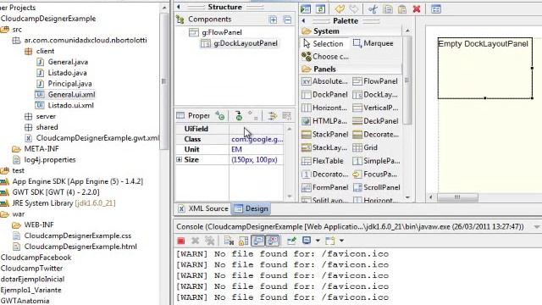Screen dimensions: 542x305
Task: Click Expand All icon in Components
Action: pos(273,19)
